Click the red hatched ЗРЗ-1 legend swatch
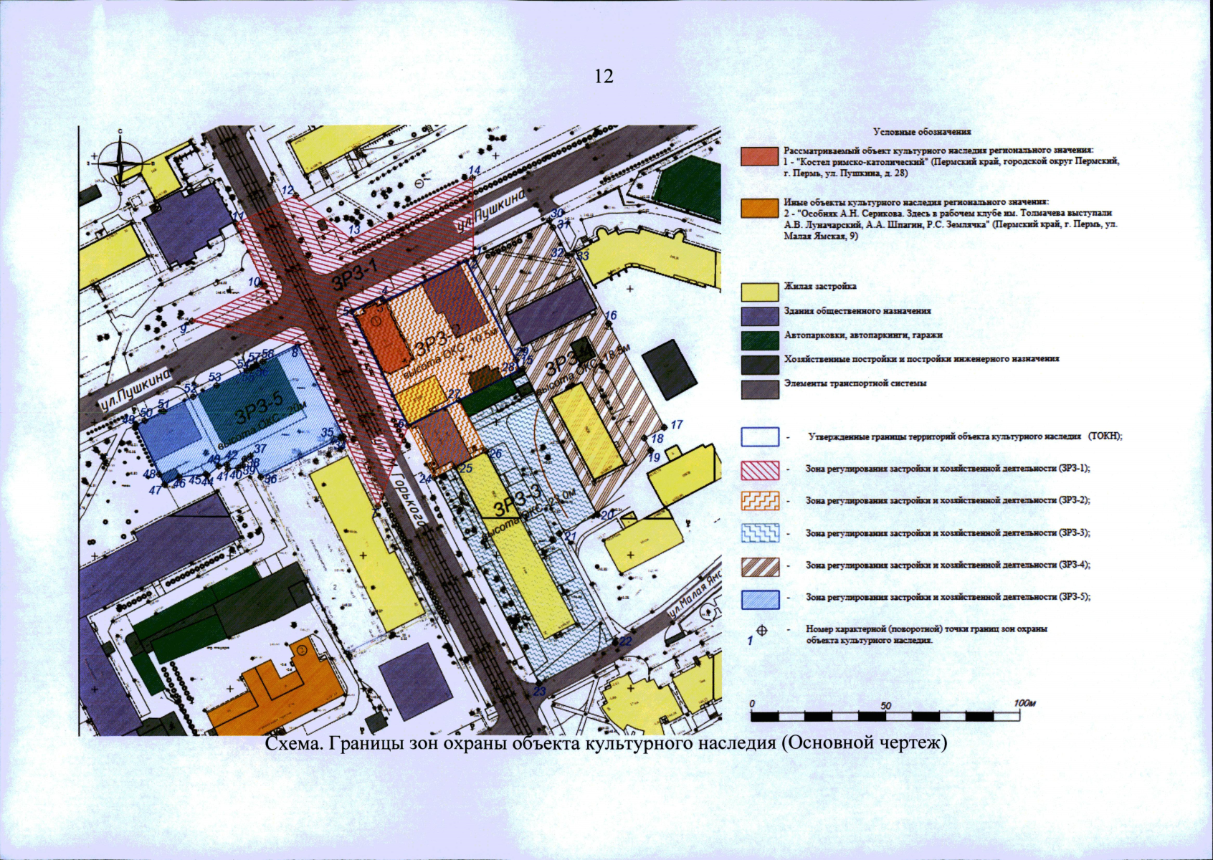Image resolution: width=1213 pixels, height=860 pixels. (x=760, y=469)
